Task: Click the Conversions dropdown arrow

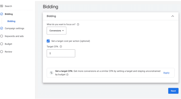Action: tap(63, 31)
